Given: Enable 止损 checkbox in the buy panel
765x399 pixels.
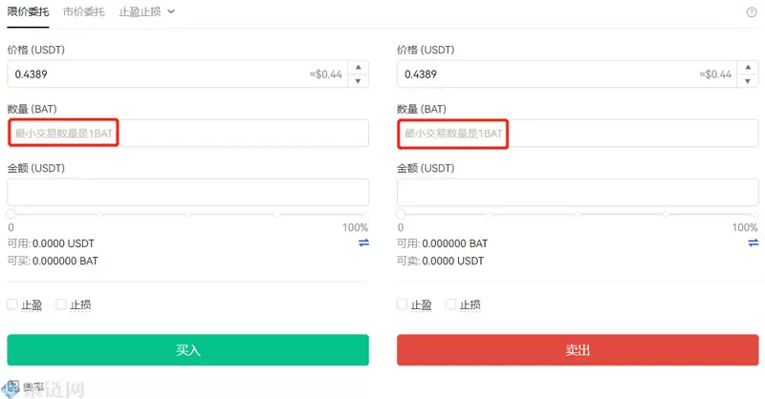Looking at the screenshot, I should 61,304.
